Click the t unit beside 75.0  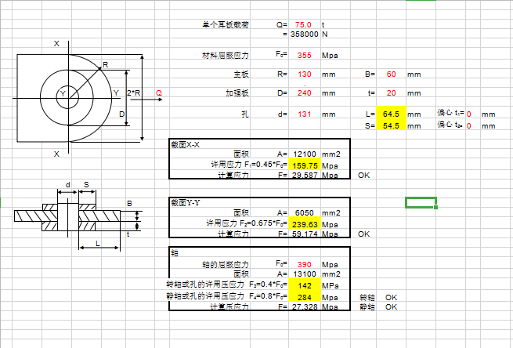(x=323, y=25)
